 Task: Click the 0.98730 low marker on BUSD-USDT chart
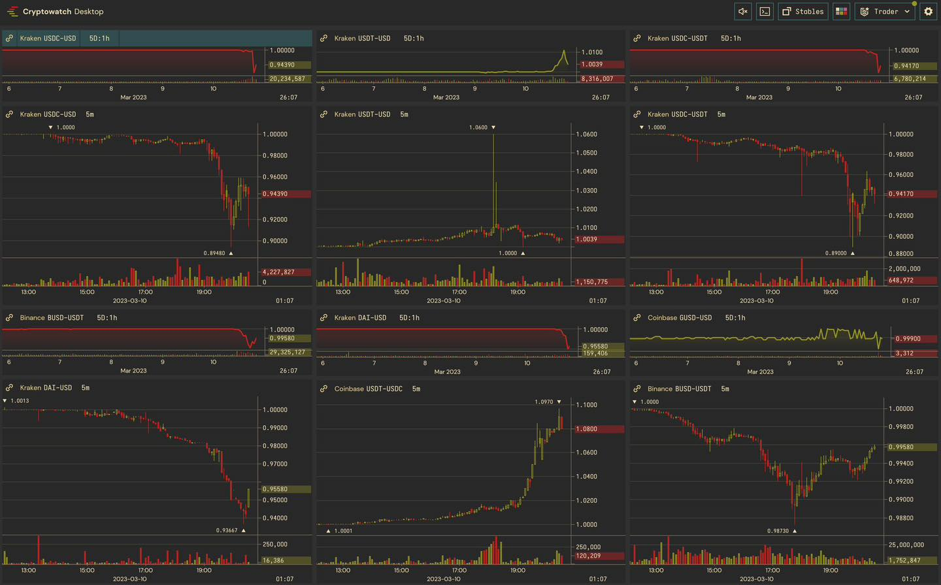click(x=782, y=531)
